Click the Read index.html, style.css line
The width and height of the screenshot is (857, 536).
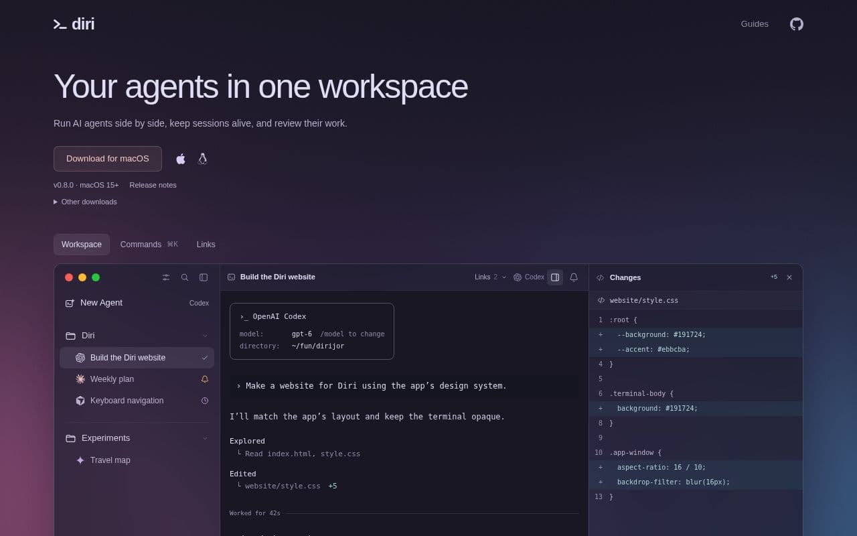coord(299,454)
